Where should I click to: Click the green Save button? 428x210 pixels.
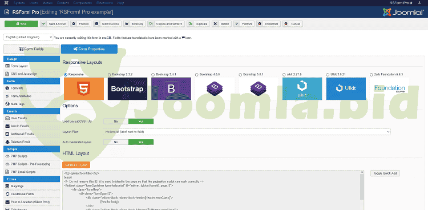point(21,24)
